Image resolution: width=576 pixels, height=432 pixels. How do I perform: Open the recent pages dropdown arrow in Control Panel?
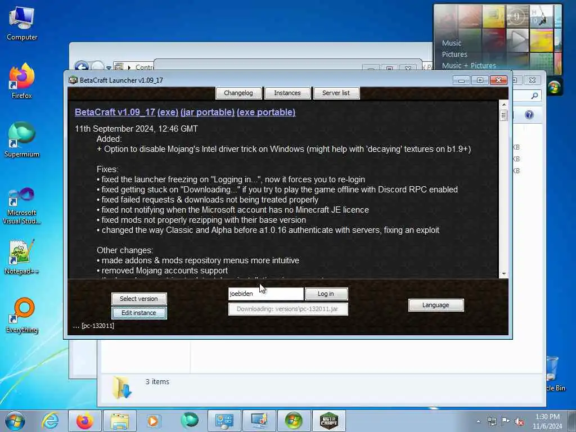coord(109,67)
